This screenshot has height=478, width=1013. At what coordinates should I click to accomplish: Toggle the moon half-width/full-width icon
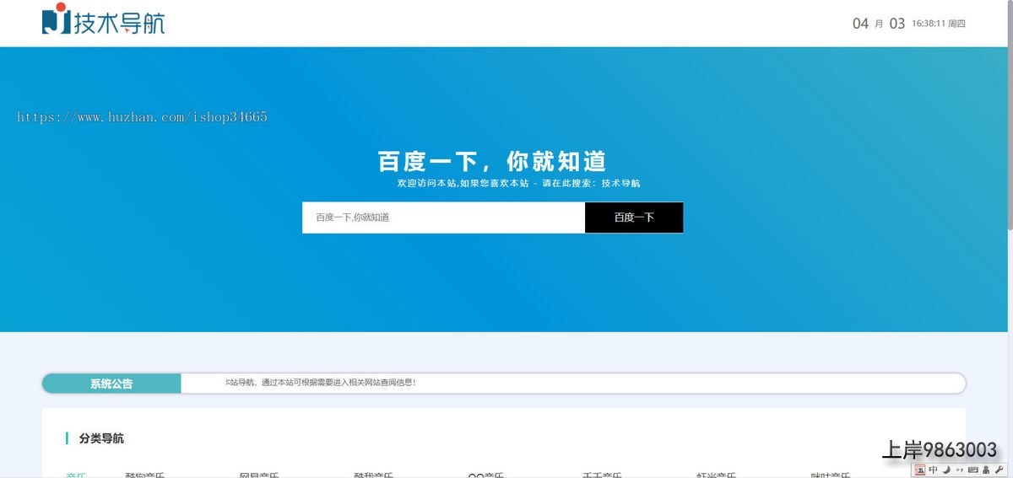point(946,470)
